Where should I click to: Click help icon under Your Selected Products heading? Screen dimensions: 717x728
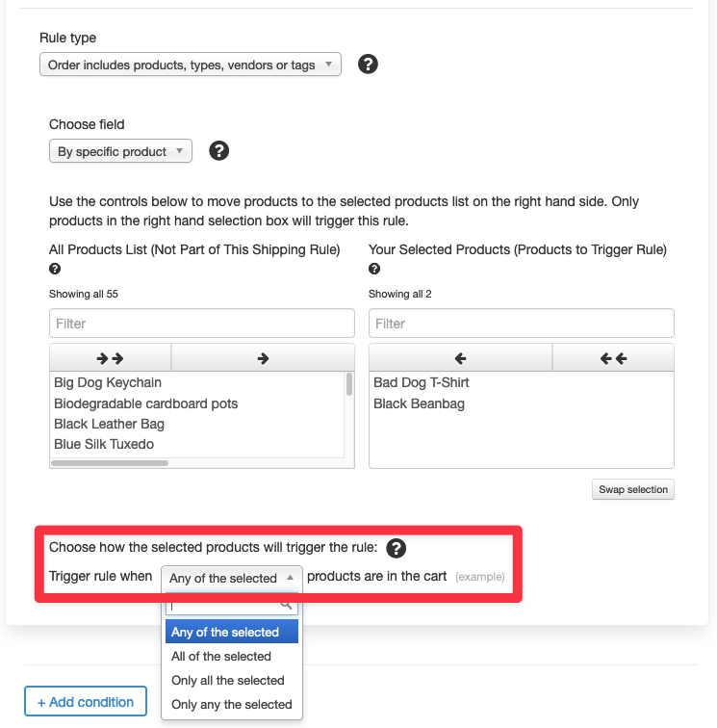374,269
